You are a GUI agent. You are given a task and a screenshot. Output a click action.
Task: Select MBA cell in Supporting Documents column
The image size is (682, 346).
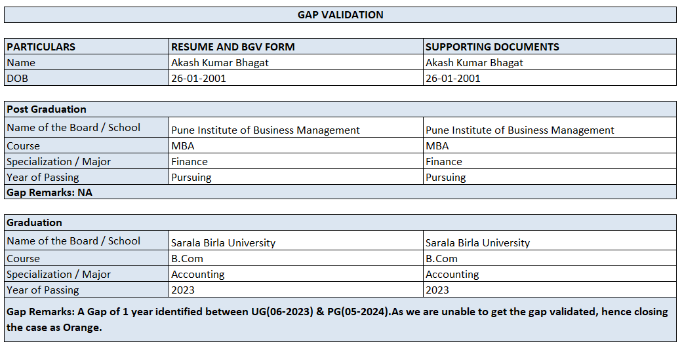tap(437, 146)
